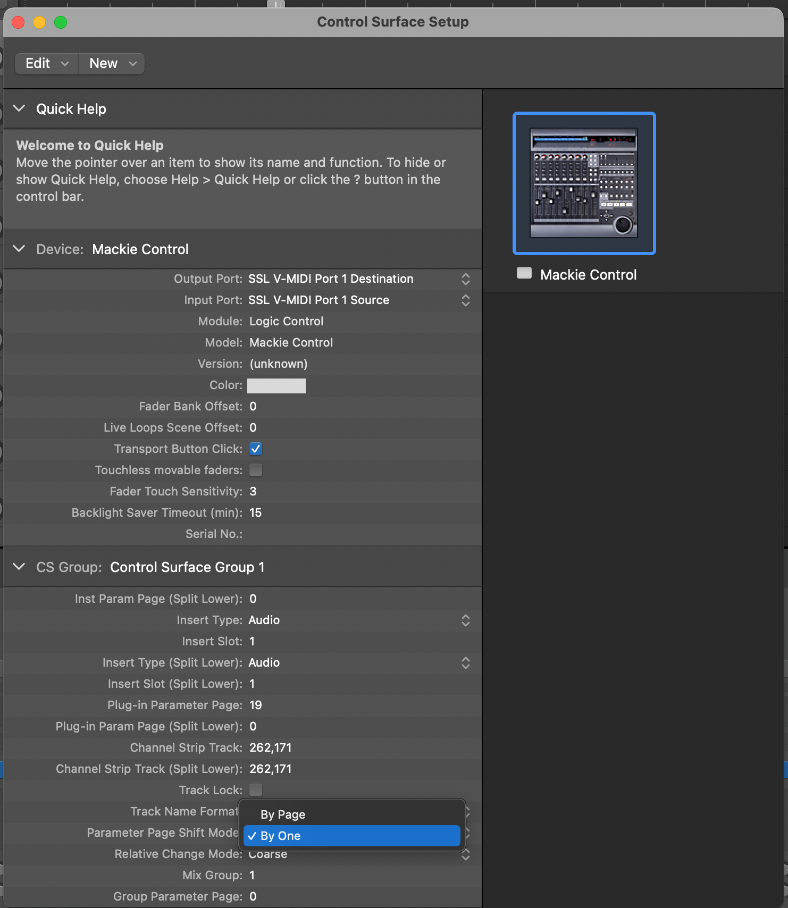Open the Edit dropdown menu

tap(47, 64)
